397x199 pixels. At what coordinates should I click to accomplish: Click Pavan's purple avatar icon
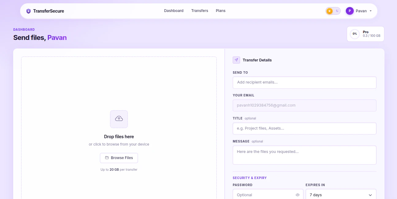350,11
